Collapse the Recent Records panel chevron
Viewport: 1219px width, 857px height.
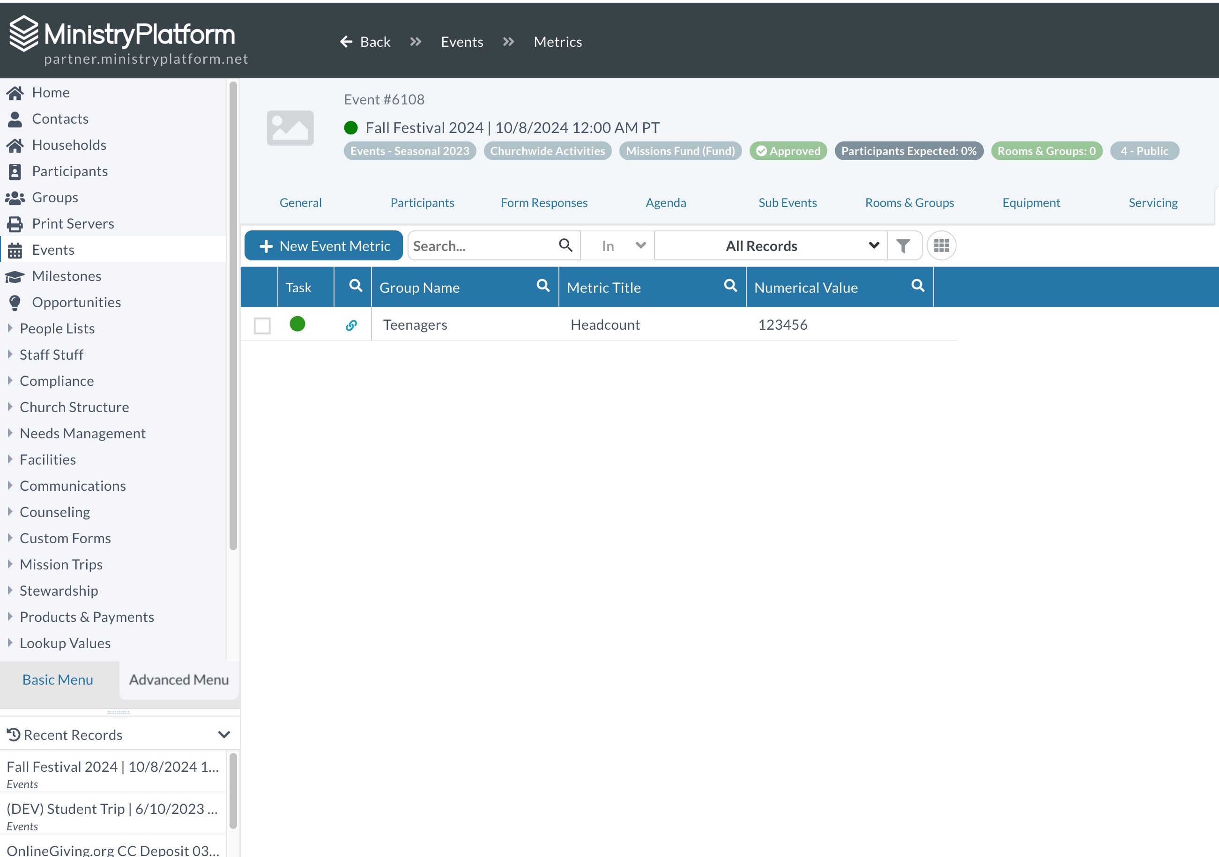coord(223,734)
